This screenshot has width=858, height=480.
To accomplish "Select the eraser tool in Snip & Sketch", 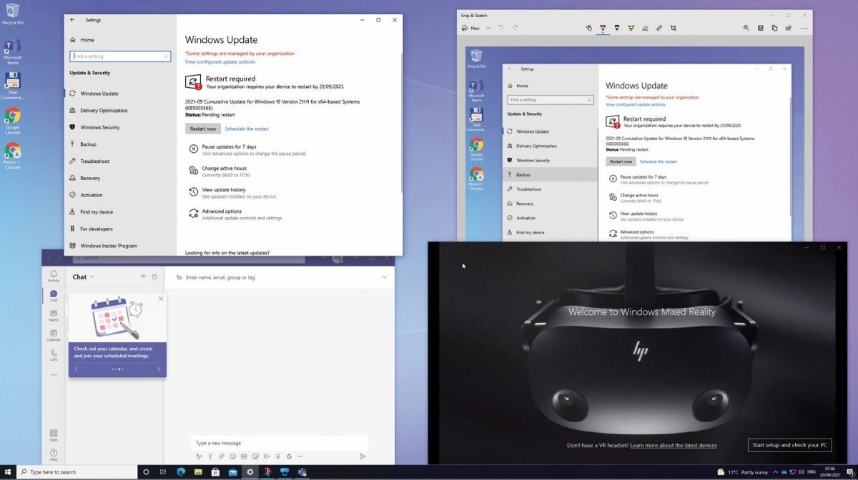I will point(645,28).
